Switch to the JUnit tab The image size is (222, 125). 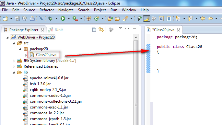click(55, 30)
